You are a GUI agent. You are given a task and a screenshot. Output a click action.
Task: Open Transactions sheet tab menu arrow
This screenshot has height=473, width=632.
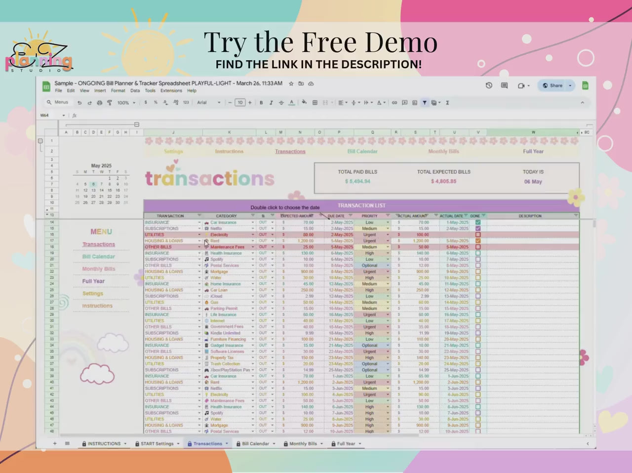tap(227, 443)
